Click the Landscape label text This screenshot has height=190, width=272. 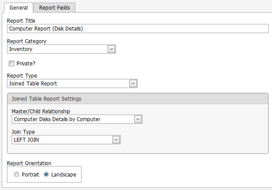(64, 175)
